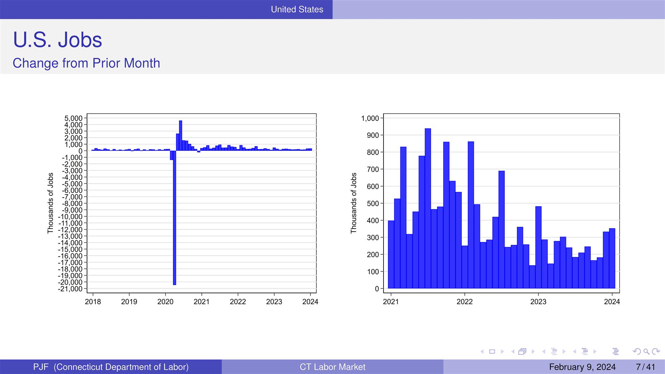
Task: Open search with the magnifying glass icon
Action: click(x=646, y=352)
